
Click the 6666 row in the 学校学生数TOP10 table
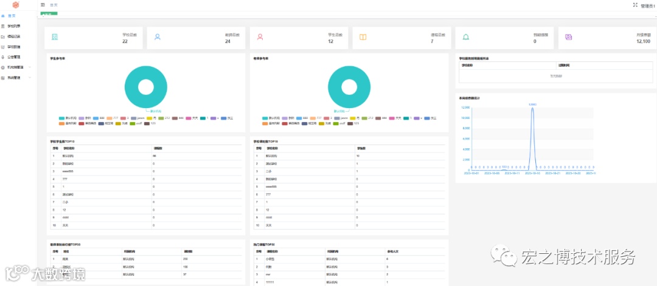[x=146, y=217]
